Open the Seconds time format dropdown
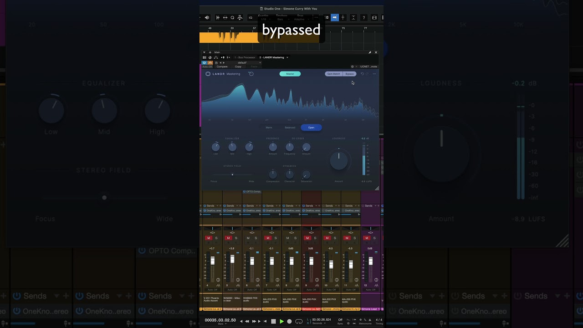This screenshot has height=328, width=583. click(x=318, y=323)
